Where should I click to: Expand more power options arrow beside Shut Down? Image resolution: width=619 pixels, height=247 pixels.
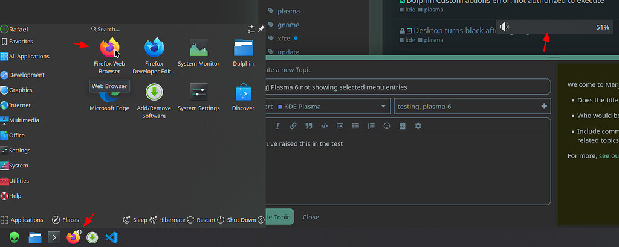tap(261, 220)
